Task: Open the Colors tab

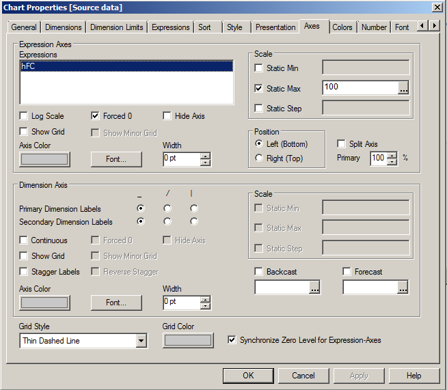Action: [342, 27]
